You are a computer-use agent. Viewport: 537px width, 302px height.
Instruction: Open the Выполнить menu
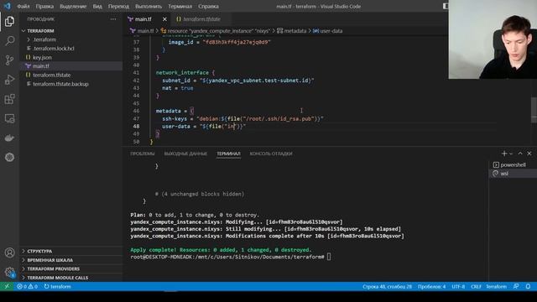149,6
